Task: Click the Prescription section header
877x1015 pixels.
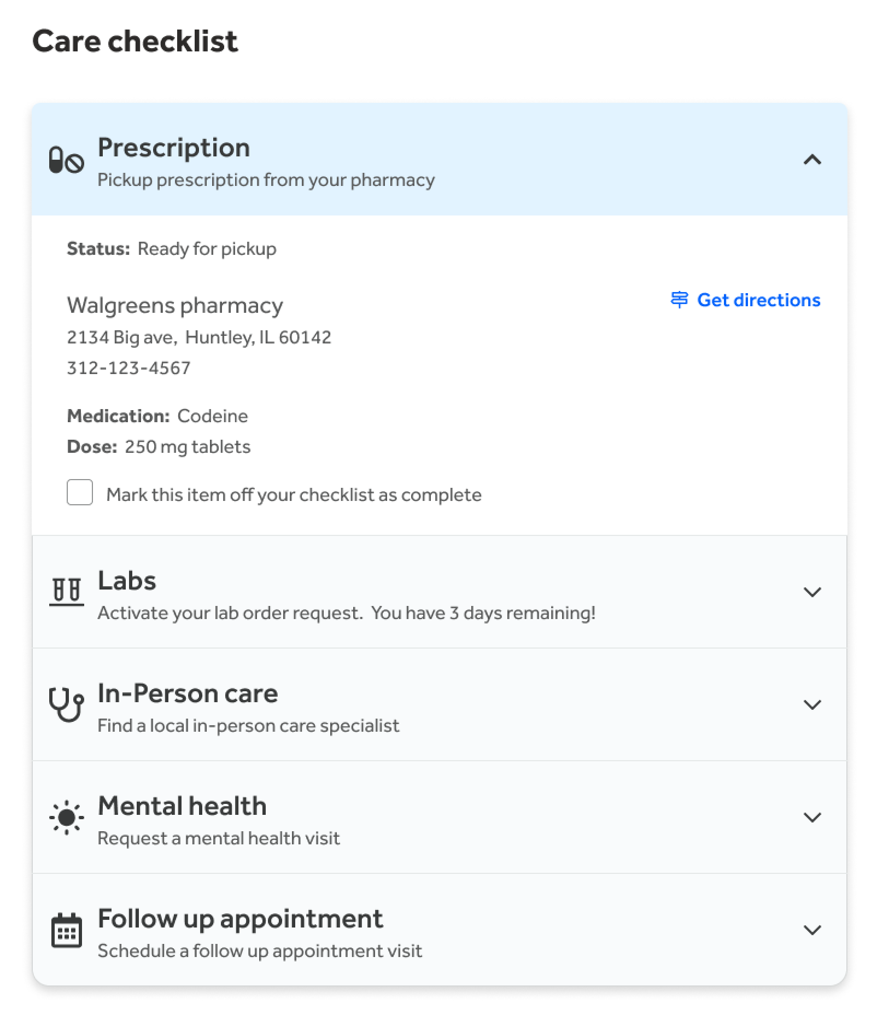Action: (x=174, y=147)
